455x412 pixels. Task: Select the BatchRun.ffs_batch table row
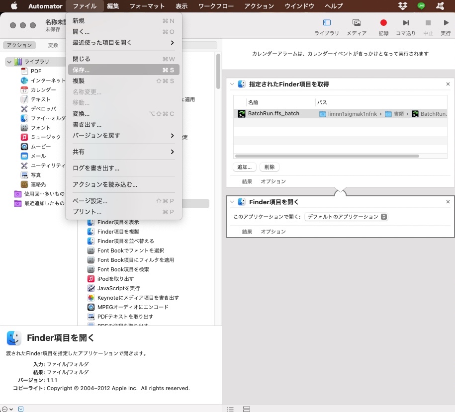click(340, 114)
